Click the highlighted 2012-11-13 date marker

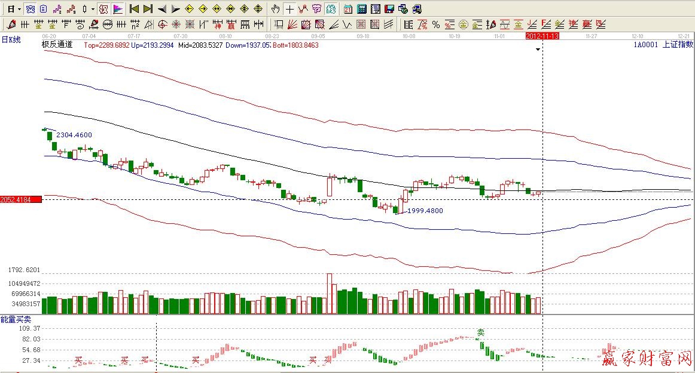(x=542, y=36)
